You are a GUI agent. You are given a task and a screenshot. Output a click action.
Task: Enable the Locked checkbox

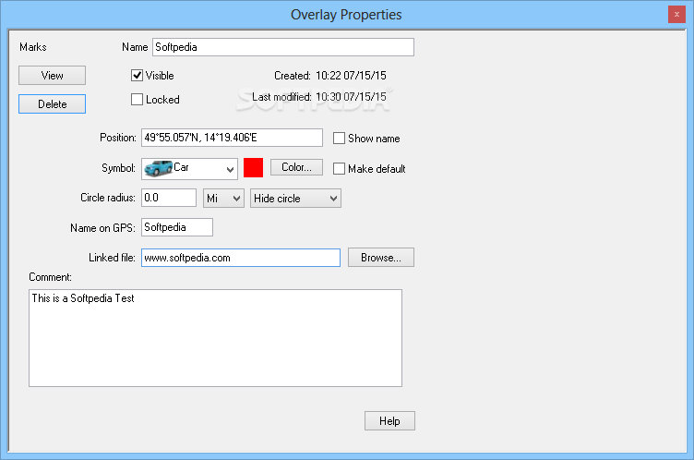[138, 99]
